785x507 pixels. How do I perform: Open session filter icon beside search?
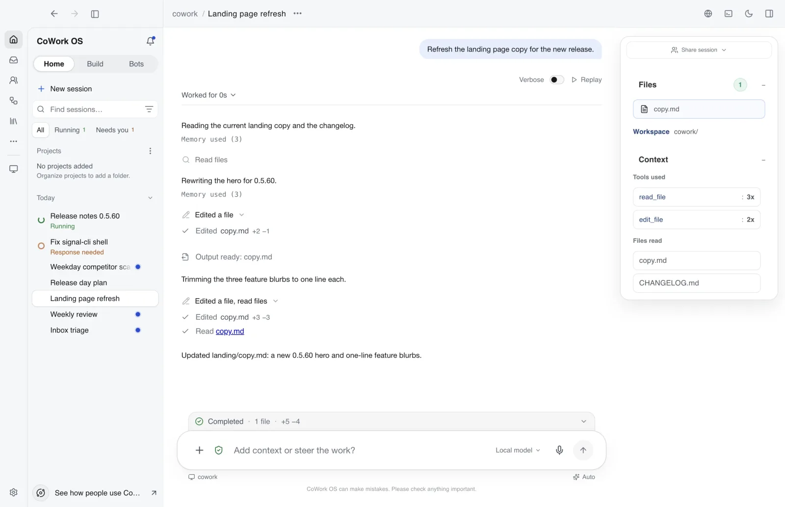(149, 109)
